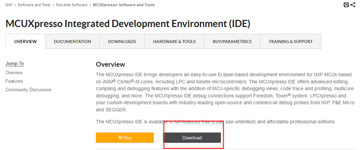Jump to Overview section link
363x150 pixels.
pyautogui.click(x=14, y=73)
